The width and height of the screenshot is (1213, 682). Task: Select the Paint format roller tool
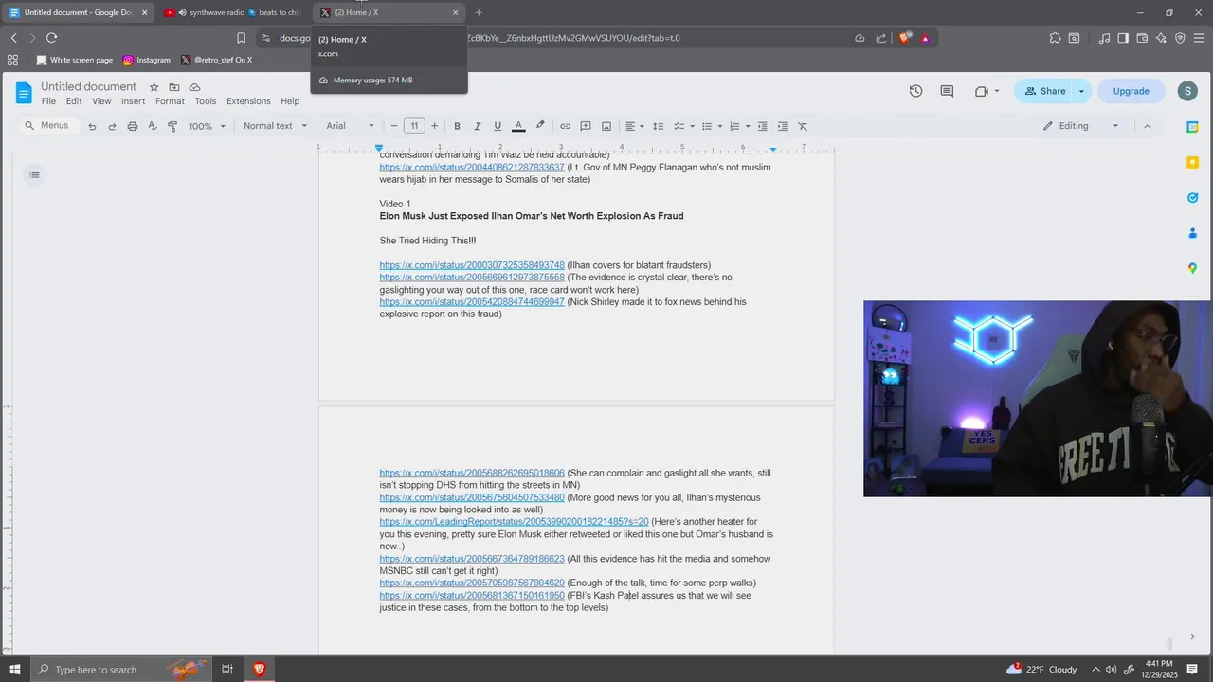tap(172, 126)
